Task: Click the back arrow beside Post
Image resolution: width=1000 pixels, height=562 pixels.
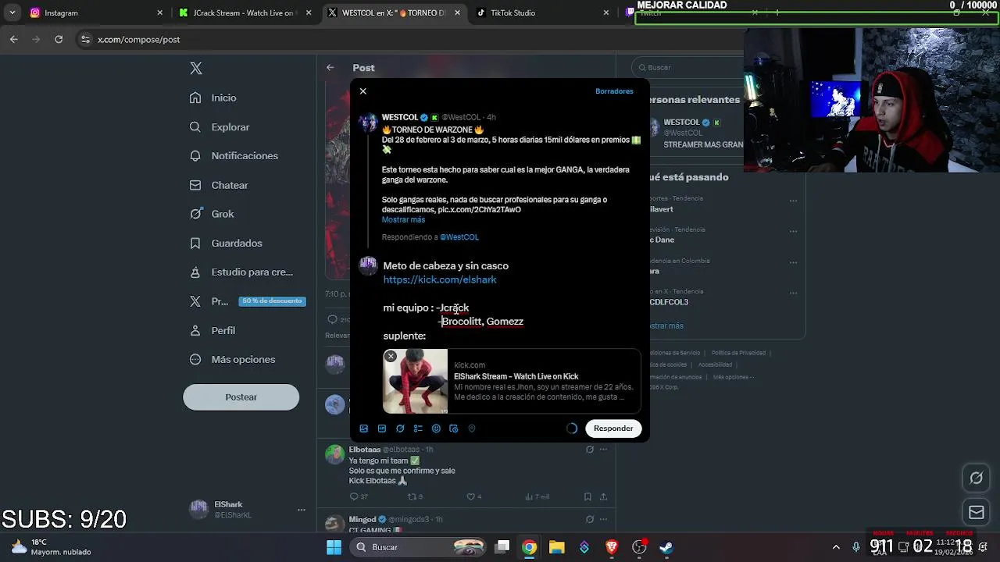Action: (330, 68)
